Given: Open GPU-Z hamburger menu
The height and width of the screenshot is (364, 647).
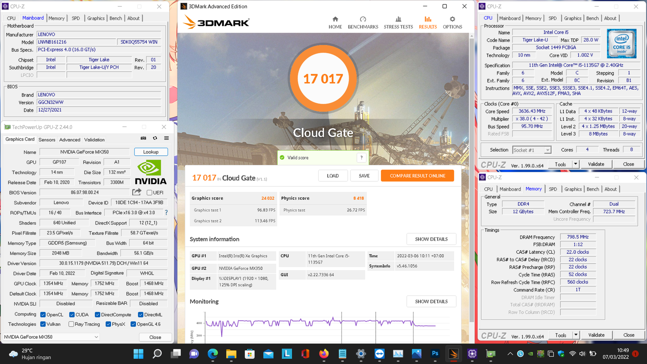Looking at the screenshot, I should (x=166, y=138).
